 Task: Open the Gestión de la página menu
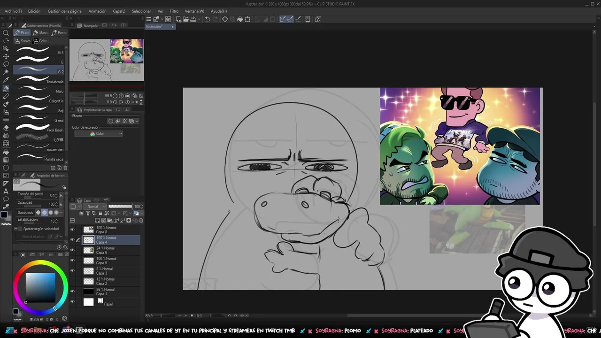click(x=64, y=11)
